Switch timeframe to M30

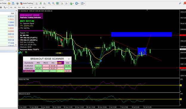click(24, 7)
